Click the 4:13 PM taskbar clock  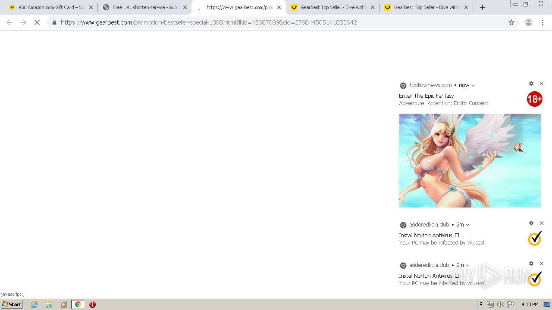click(x=530, y=304)
